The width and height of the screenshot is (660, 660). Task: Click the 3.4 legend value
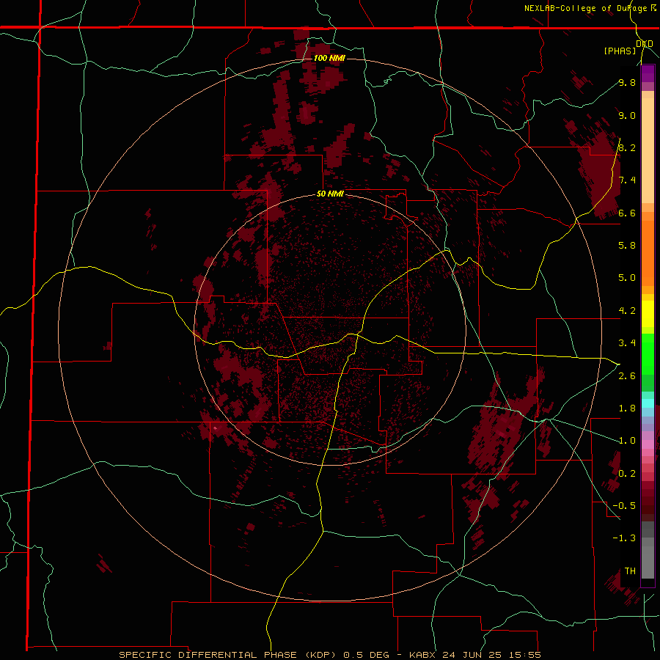627,343
